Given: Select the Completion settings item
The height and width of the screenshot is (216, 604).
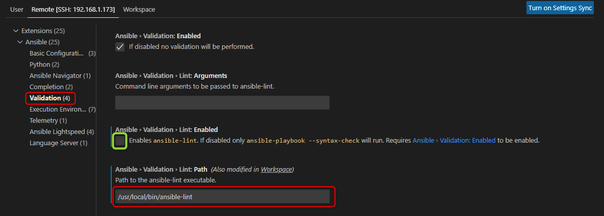Looking at the screenshot, I should point(51,87).
